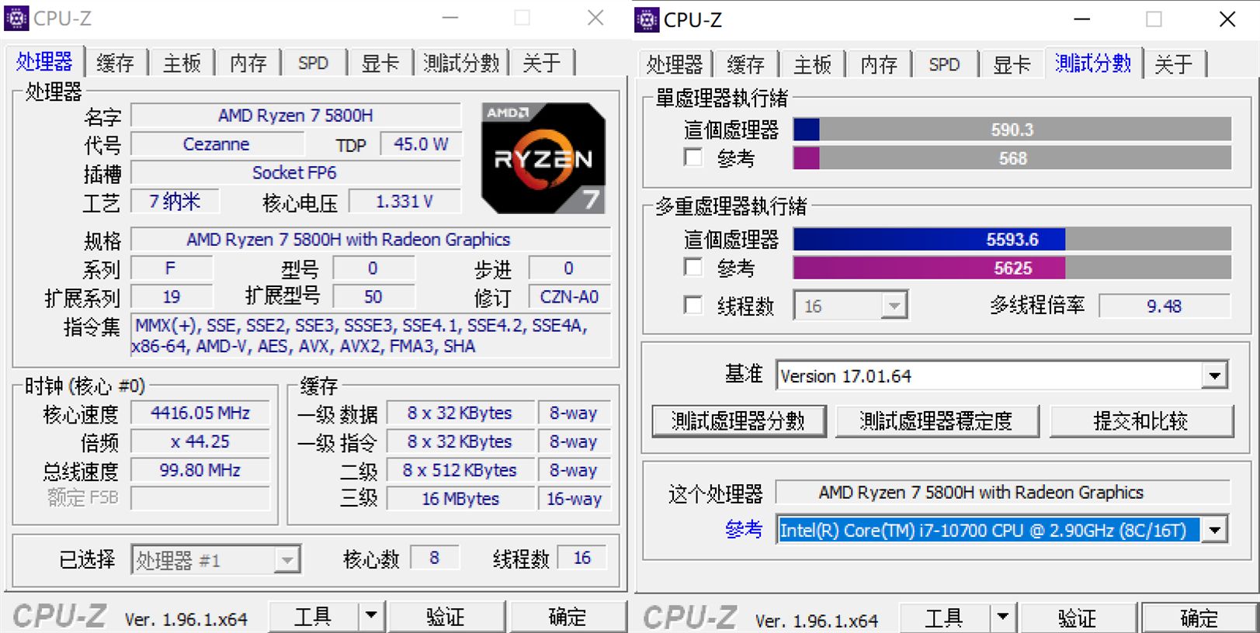This screenshot has width=1260, height=633.
Task: Click the CPU-Z app icon in right window title bar
Action: [x=647, y=19]
